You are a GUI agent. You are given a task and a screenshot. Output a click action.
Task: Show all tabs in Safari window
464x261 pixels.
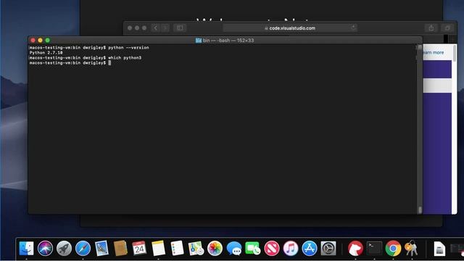pos(447,28)
